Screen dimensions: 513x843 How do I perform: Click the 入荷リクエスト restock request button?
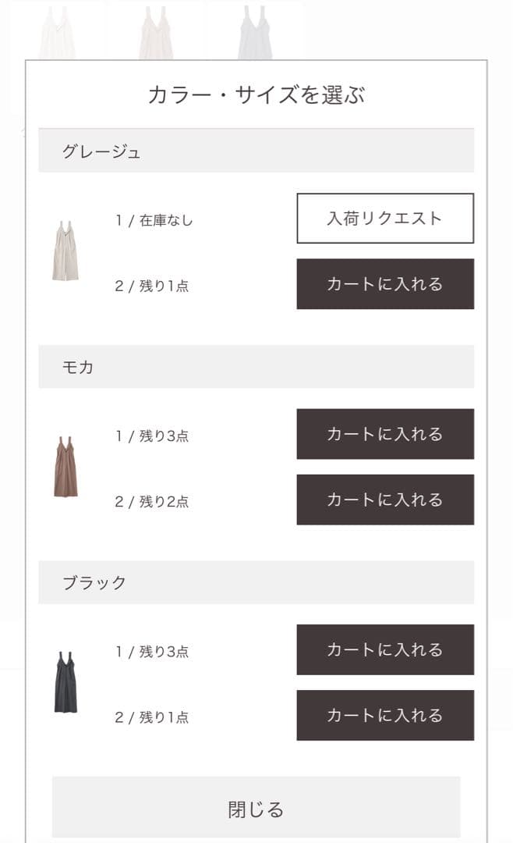pos(384,219)
